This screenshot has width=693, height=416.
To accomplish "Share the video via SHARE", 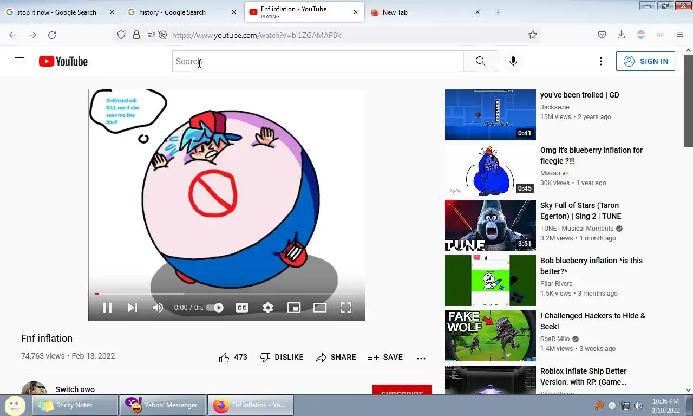I will (336, 357).
